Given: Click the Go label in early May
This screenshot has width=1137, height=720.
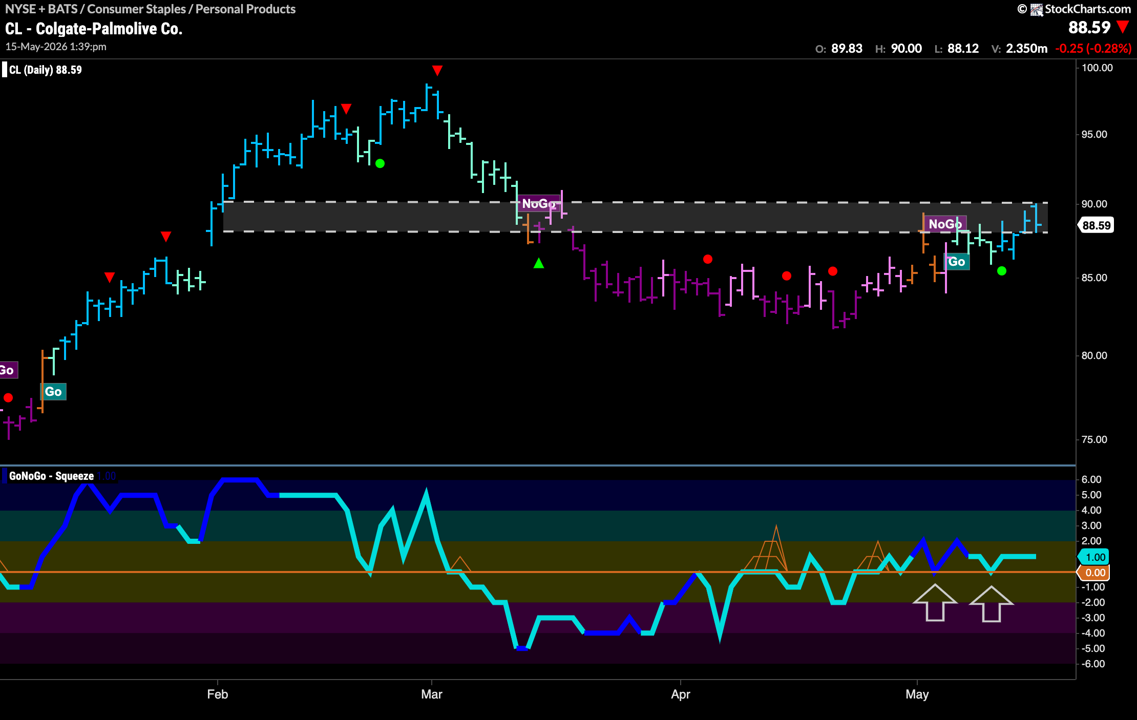Looking at the screenshot, I should [x=956, y=262].
